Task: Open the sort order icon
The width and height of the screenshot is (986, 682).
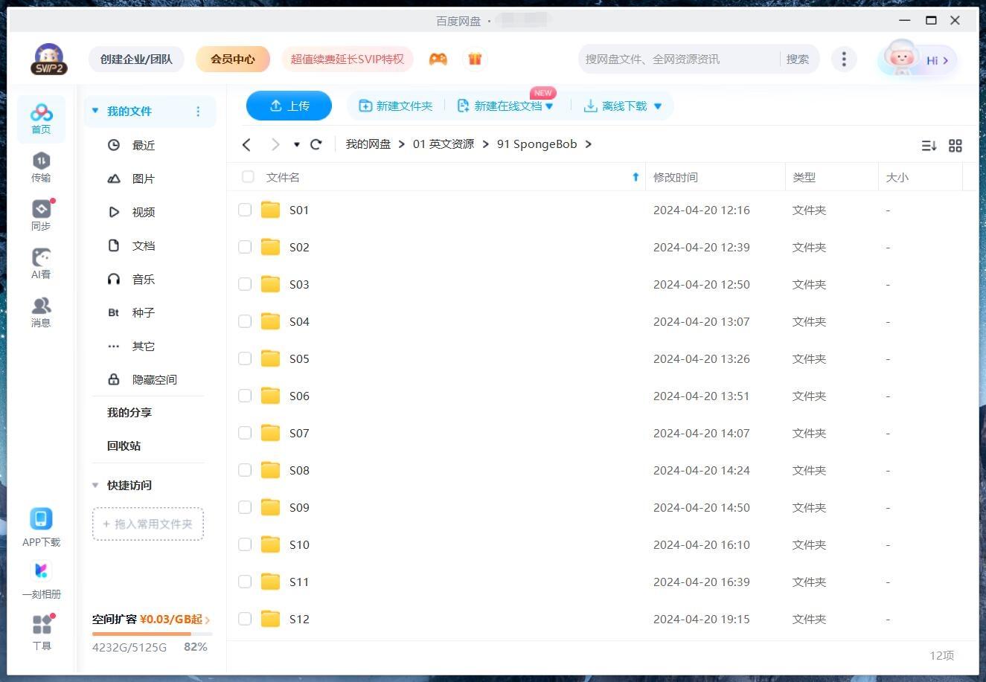Action: pyautogui.click(x=928, y=146)
